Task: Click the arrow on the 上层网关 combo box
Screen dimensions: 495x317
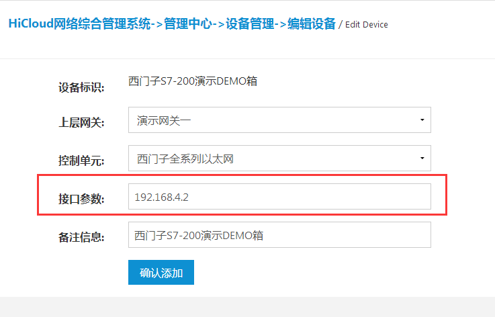Action: [x=421, y=120]
